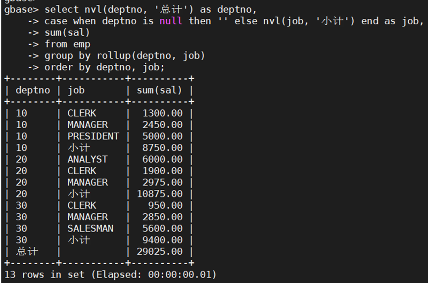Click the elapsed time '00:00:00.01'
This screenshot has width=428, height=283.
(180, 275)
